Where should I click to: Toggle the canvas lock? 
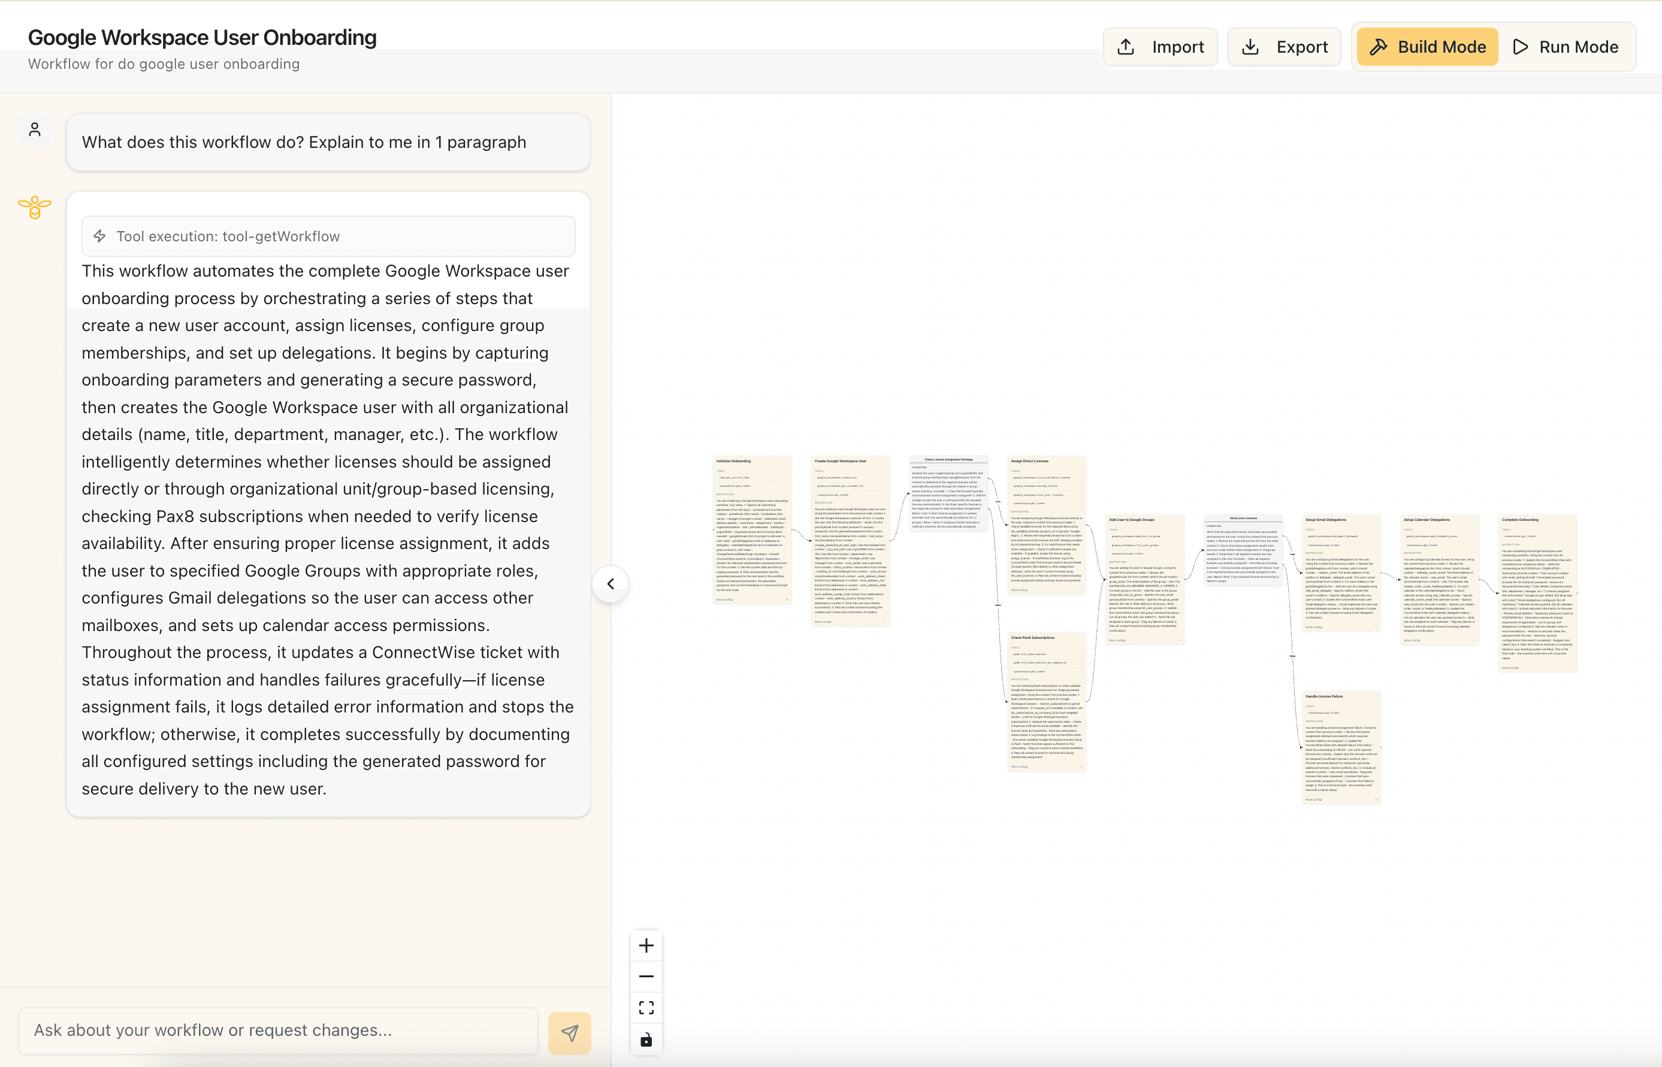pos(646,1039)
